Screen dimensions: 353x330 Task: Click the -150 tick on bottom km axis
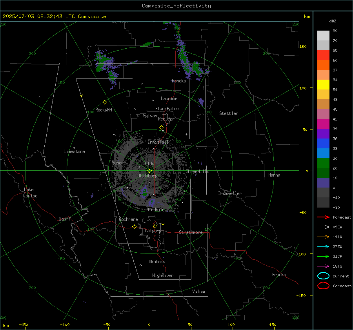coord(23,325)
